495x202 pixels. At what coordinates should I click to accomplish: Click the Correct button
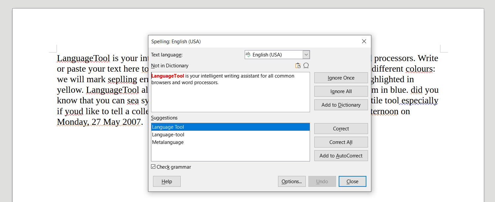click(341, 129)
